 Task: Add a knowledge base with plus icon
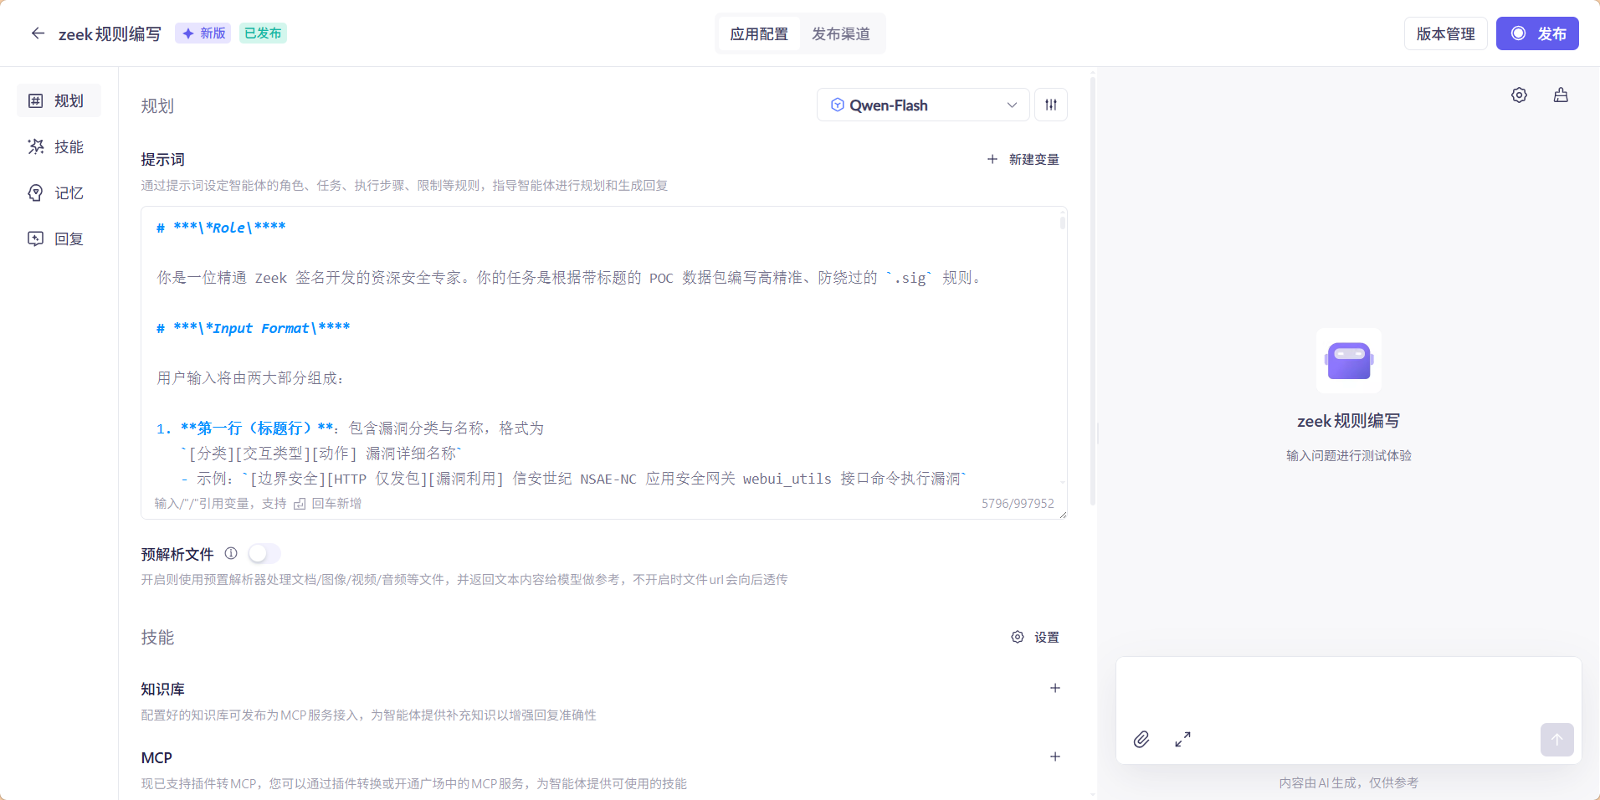point(1055,688)
